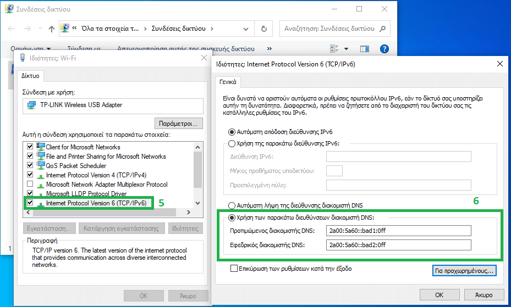Click the preferred DNS server field

pyautogui.click(x=399, y=231)
